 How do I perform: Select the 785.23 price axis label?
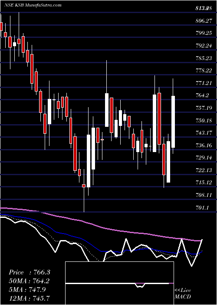point(204,58)
